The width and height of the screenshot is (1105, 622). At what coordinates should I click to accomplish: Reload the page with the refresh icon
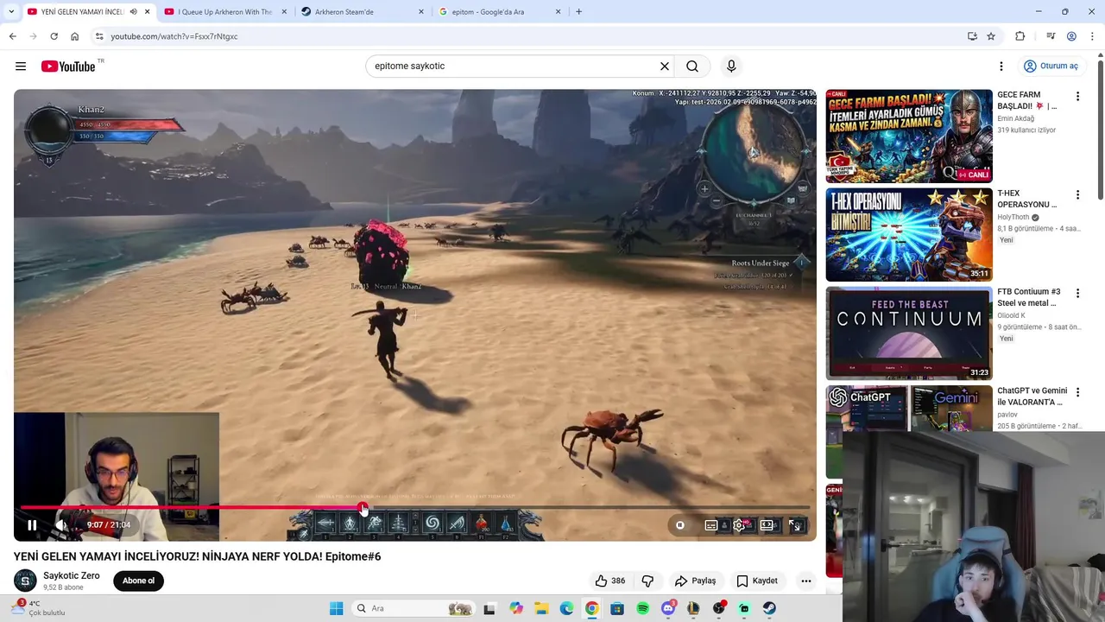click(54, 36)
